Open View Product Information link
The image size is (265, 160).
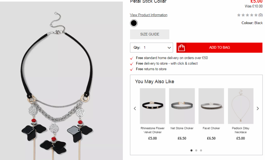[x=149, y=15]
